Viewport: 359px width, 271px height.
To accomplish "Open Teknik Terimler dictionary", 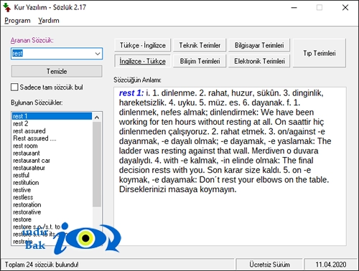I will click(200, 45).
